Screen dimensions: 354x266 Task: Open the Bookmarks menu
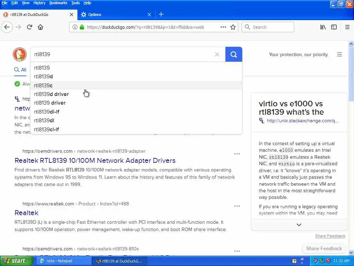click(58, 3)
